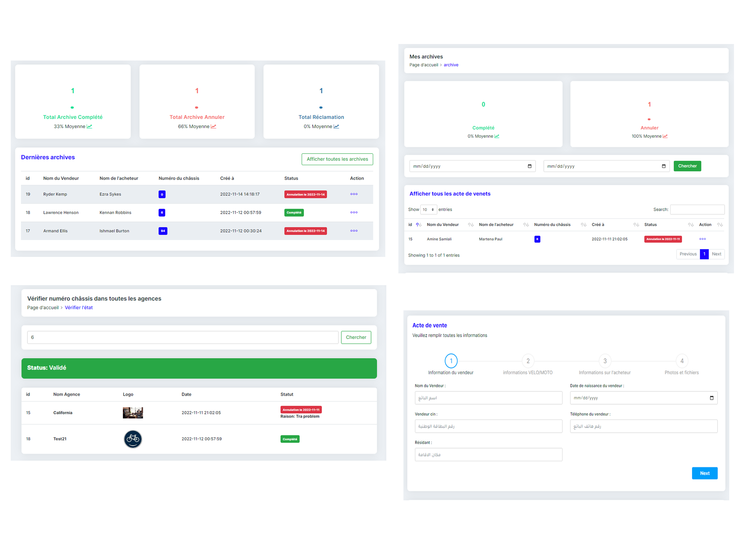Click blue Next button in Acte de vente

pyautogui.click(x=704, y=473)
